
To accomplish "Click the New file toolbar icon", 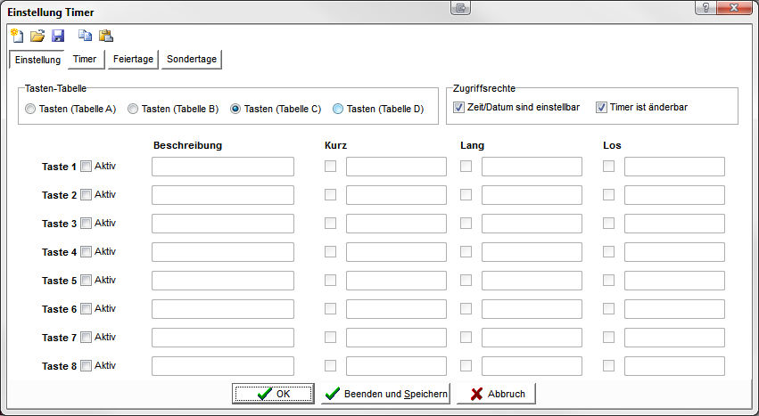I will coord(16,37).
